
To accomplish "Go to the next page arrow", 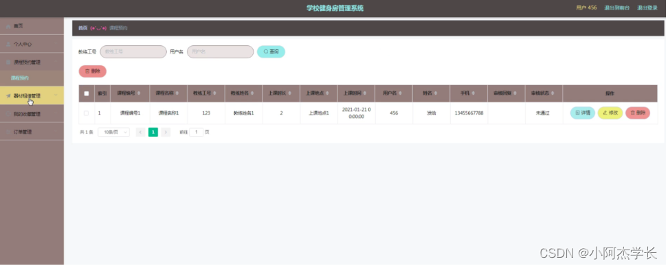I will pyautogui.click(x=166, y=132).
